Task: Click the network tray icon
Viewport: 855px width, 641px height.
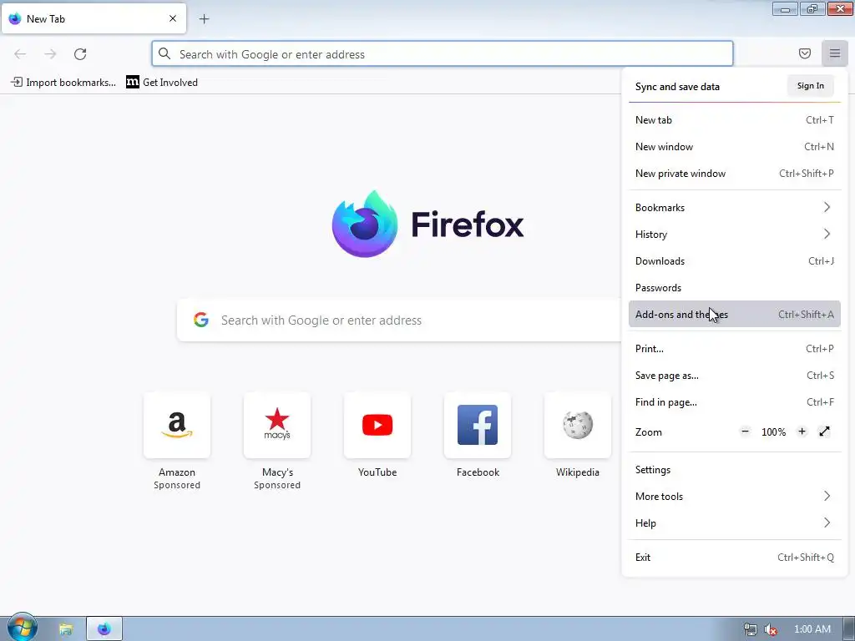Action: 751,629
